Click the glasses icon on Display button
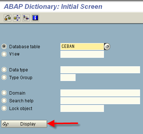 click(x=6, y=124)
